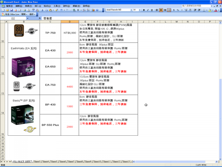Increase decimal places

pyautogui.click(x=186, y=10)
